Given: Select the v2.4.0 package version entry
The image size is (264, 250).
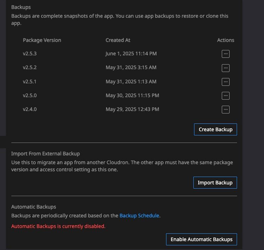Looking at the screenshot, I should point(30,109).
